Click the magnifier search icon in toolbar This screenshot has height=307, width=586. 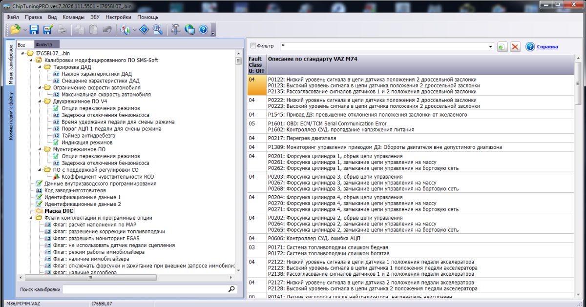[158, 30]
